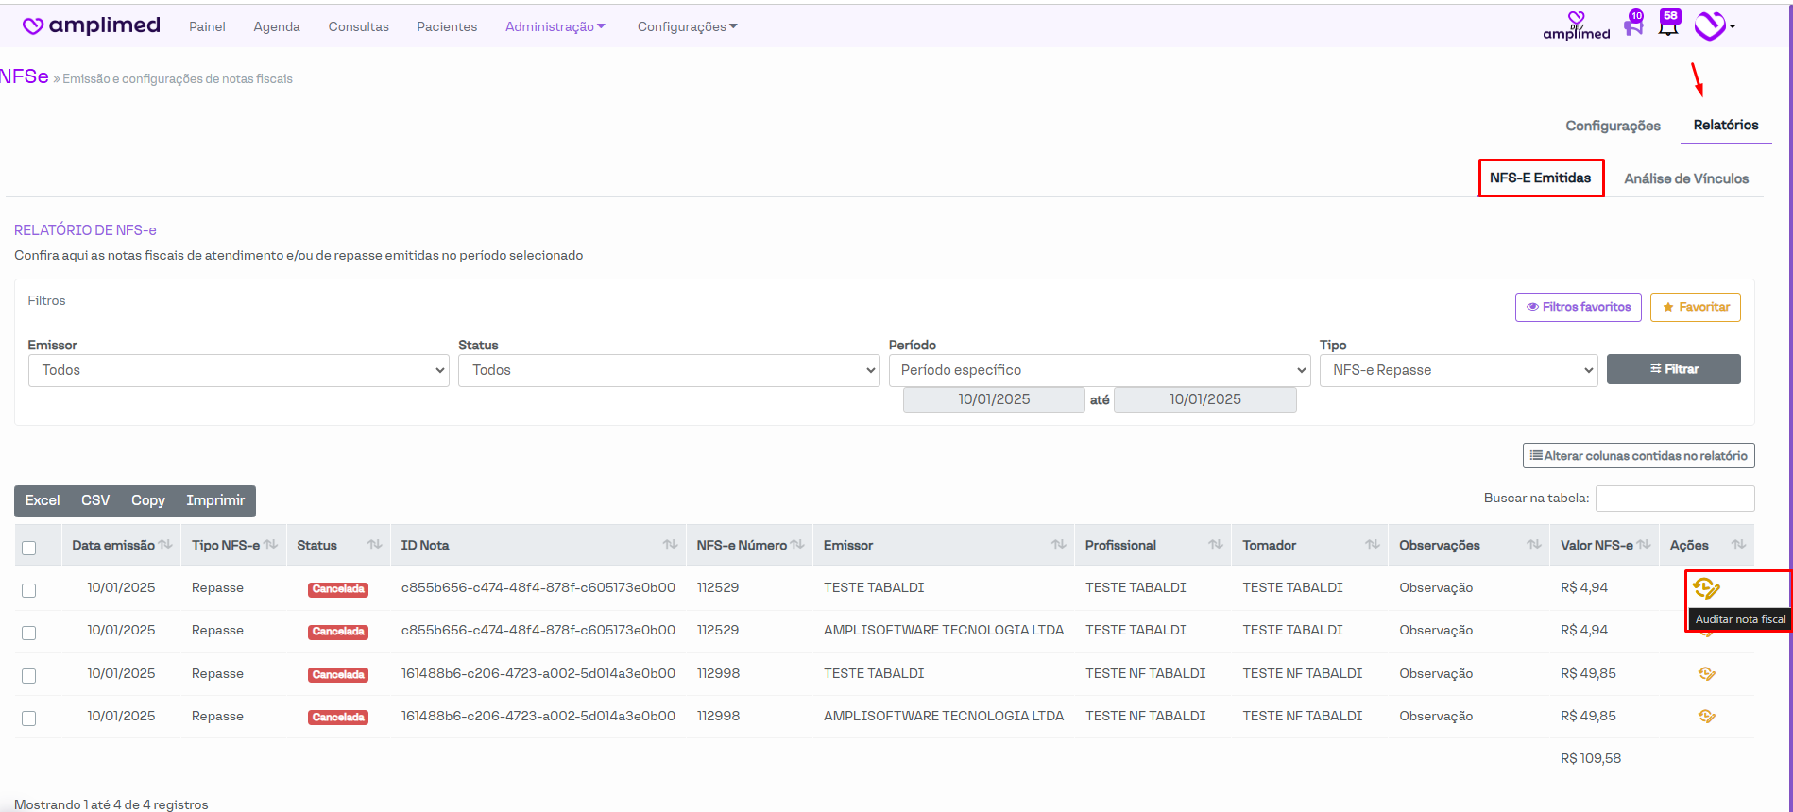This screenshot has width=1793, height=812.
Task: Open the Tipo dropdown showing NFS-e Repasse
Action: [x=1458, y=370]
